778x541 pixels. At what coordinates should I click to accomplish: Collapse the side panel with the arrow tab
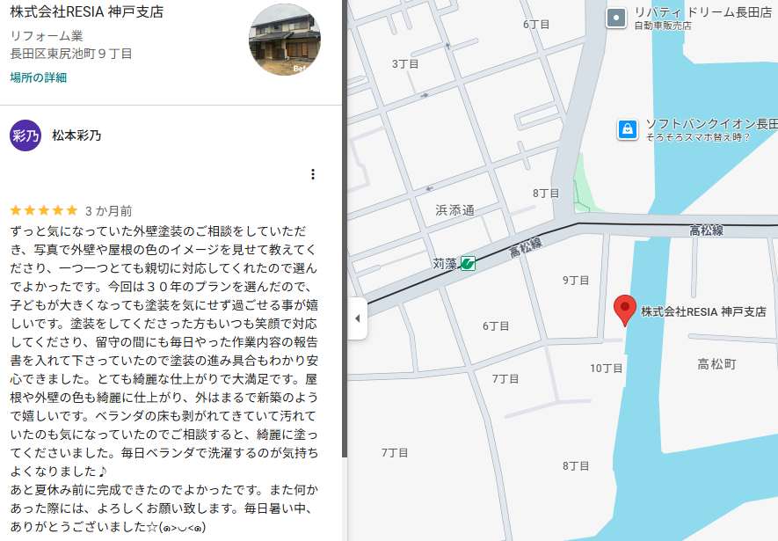coord(357,318)
